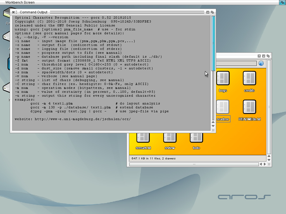Click the Command Output window title
Screen dimensions: 286x214
coord(34,12)
